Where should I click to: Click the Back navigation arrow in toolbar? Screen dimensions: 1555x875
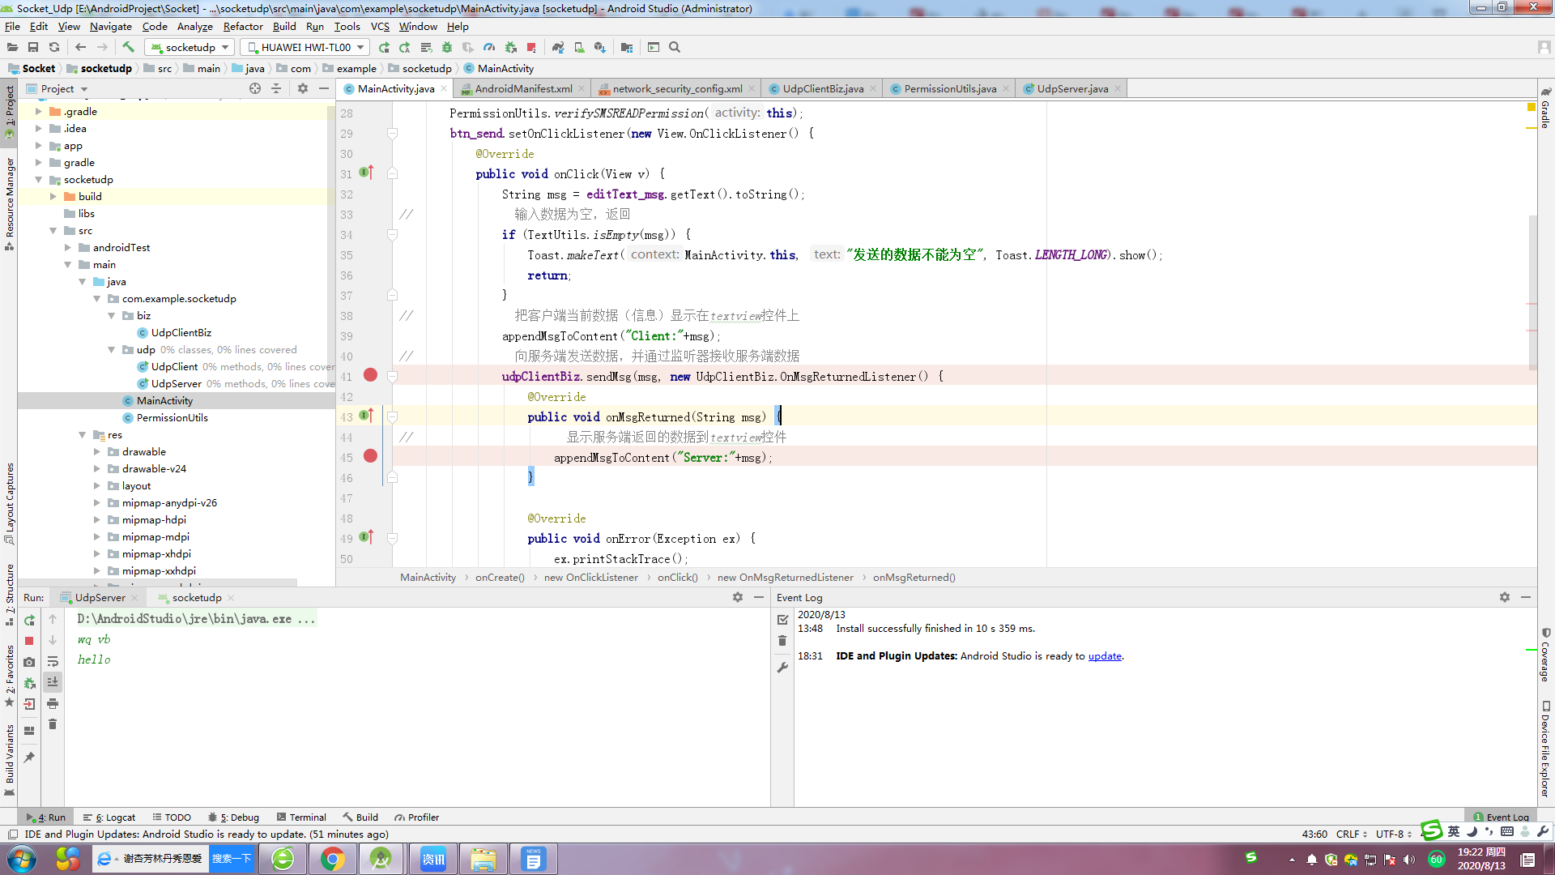coord(80,47)
